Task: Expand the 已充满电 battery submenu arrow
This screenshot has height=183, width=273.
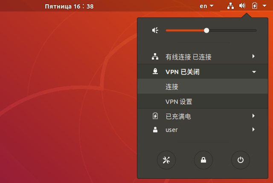Action: coord(253,116)
